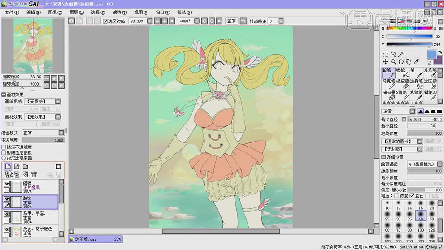Enable 锁定不透明度 checkbox
Viewport: 444px width, 250px height.
[4, 147]
